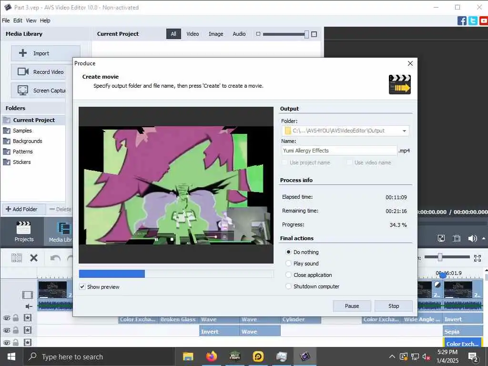Close the Produce dialog
Screen dimensions: 488x366
pyautogui.click(x=410, y=63)
